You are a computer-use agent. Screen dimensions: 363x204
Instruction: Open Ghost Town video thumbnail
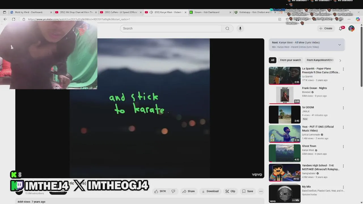pyautogui.click(x=284, y=153)
